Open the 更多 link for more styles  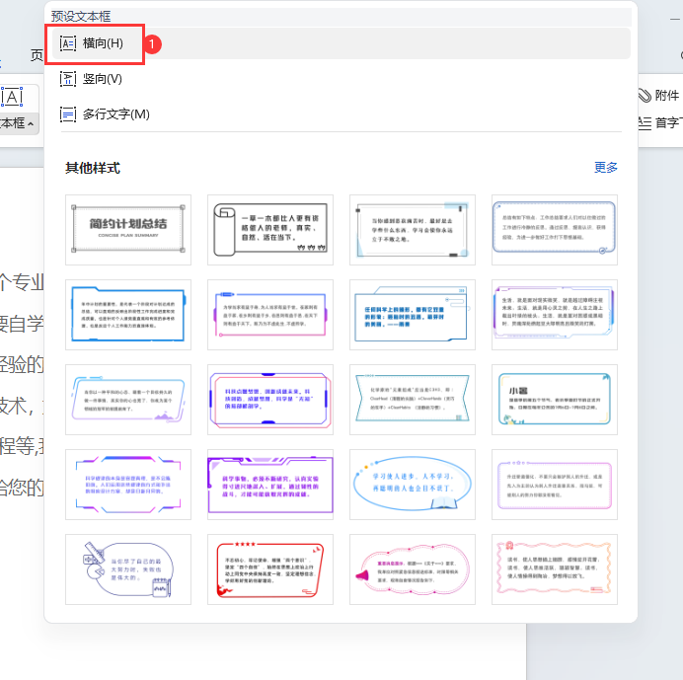606,167
